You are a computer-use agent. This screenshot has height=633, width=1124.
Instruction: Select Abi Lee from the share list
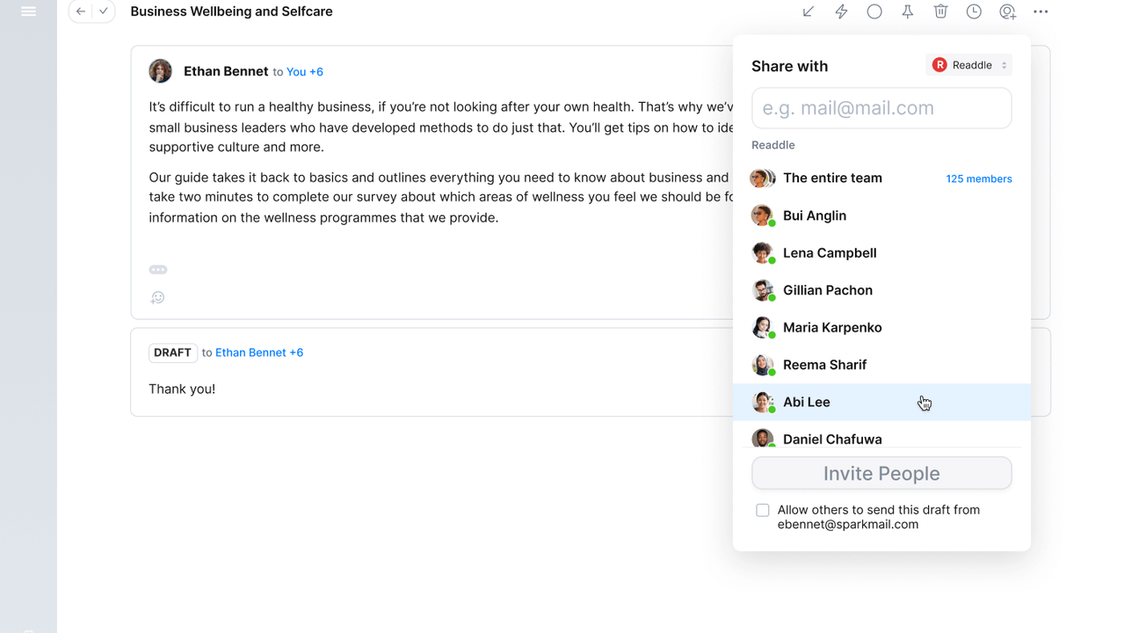[807, 402]
